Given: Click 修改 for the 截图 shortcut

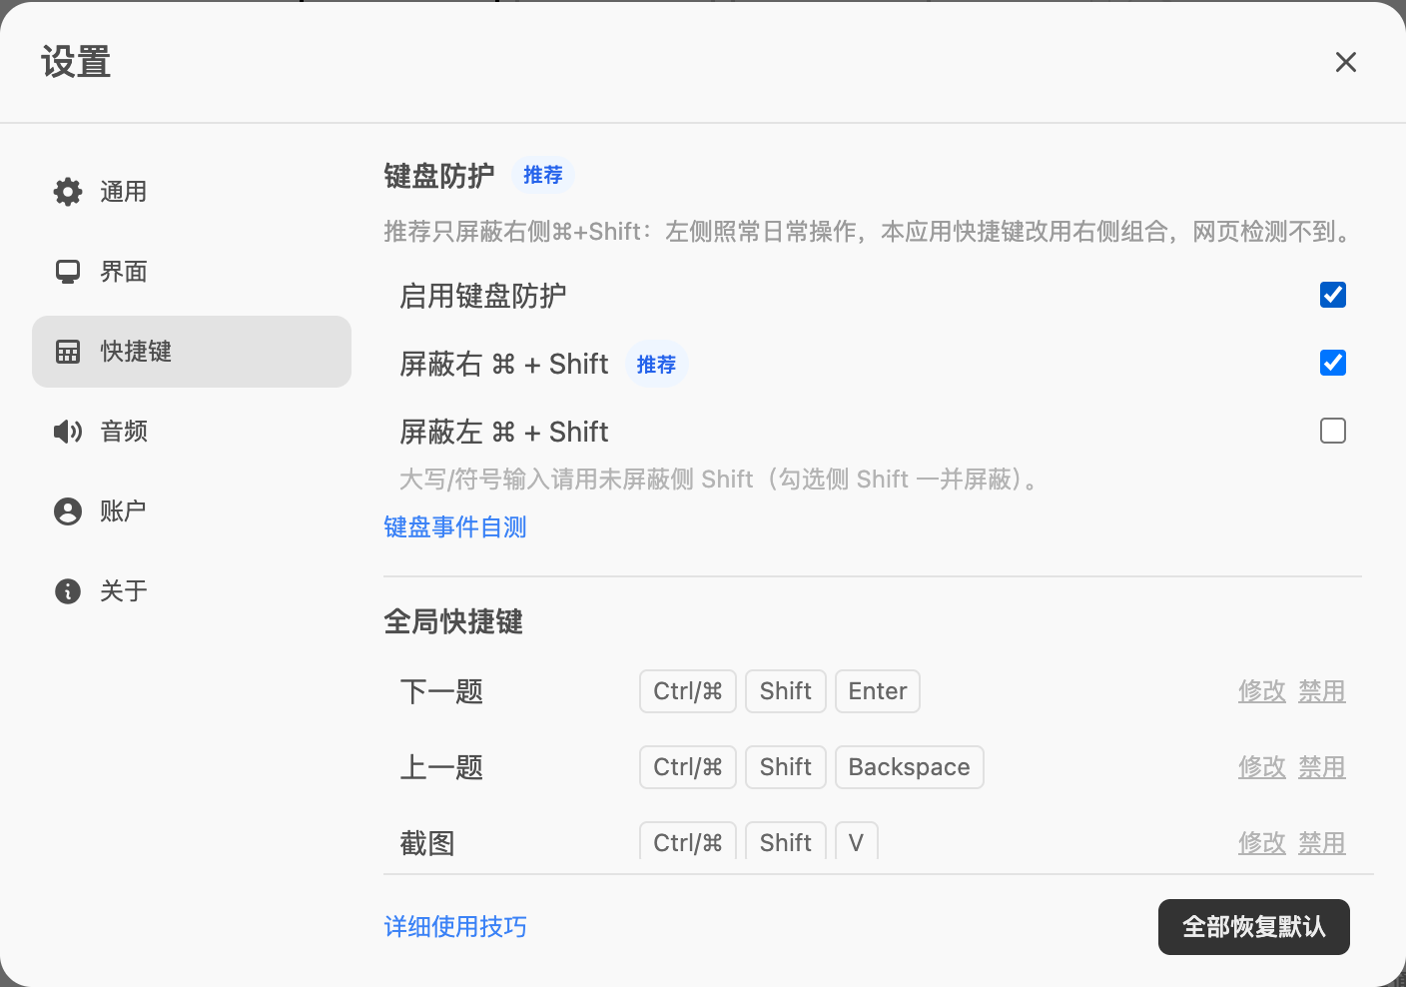Looking at the screenshot, I should click(x=1262, y=843).
